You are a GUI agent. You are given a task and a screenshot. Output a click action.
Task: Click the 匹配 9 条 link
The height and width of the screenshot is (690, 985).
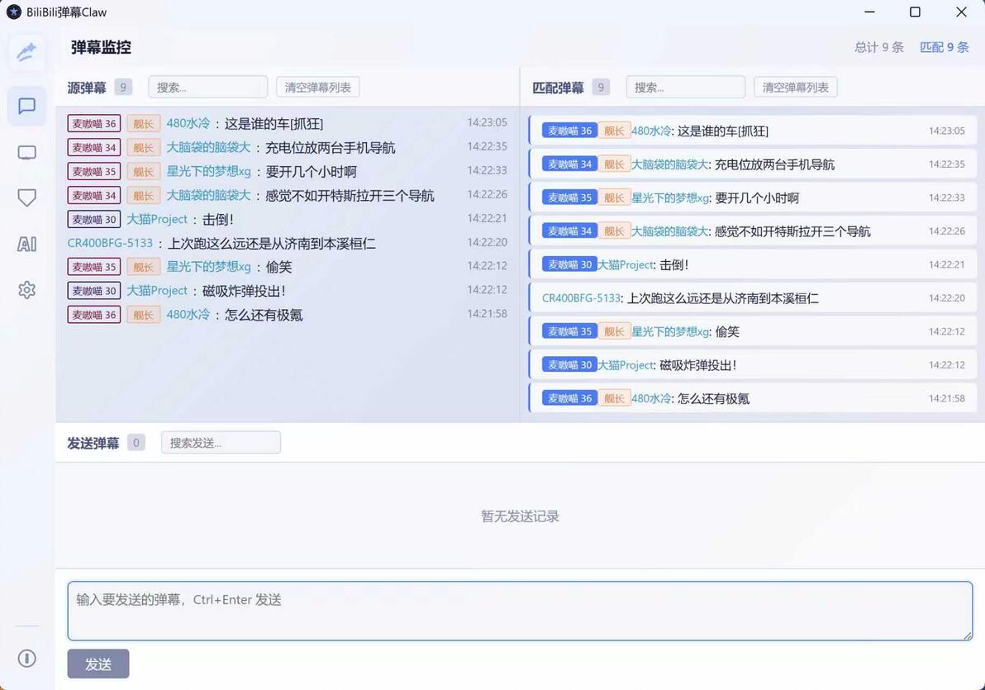point(945,47)
